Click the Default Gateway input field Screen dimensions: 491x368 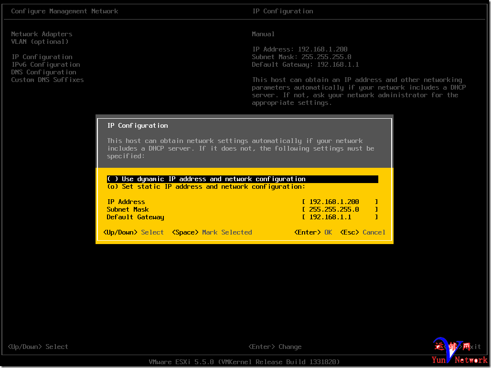point(340,217)
